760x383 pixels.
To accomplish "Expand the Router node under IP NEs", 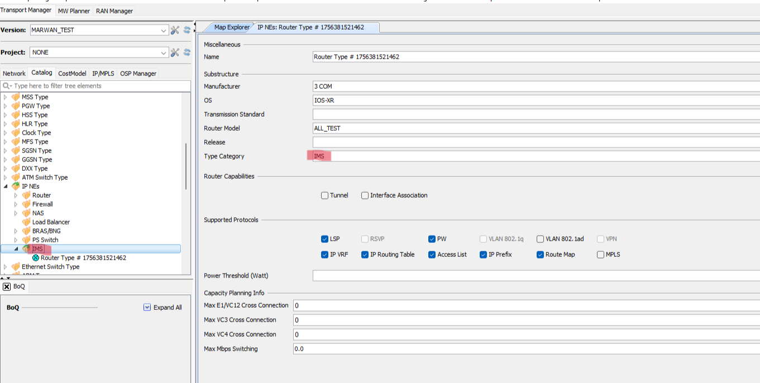I will click(x=16, y=195).
